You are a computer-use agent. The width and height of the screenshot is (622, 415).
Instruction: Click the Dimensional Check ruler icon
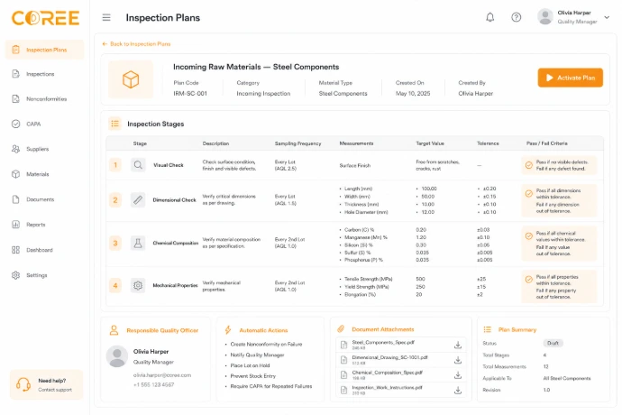(138, 199)
